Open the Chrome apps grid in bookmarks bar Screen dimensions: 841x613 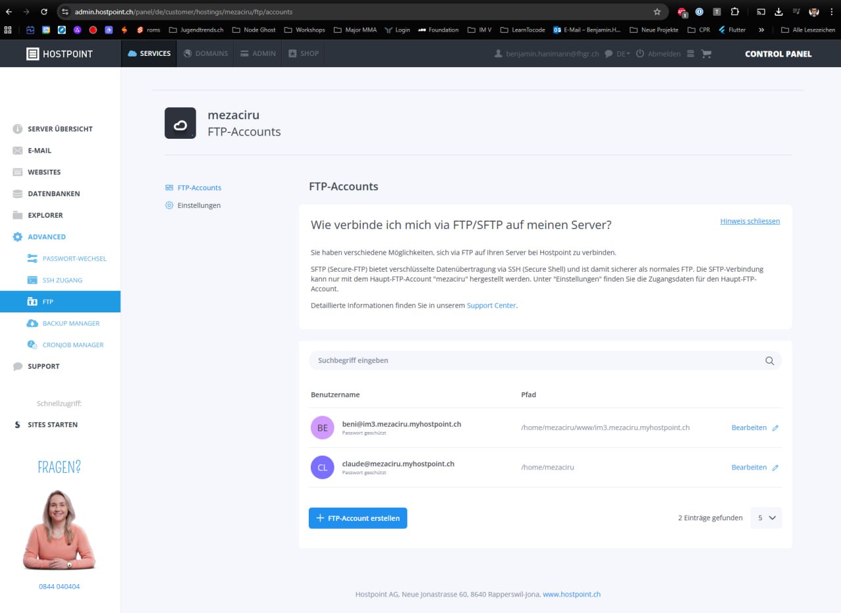(9, 30)
